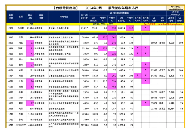The image size is (189, 133).
Task: Click the CB餘額 2024/10/4 header
Action: tap(175, 13)
